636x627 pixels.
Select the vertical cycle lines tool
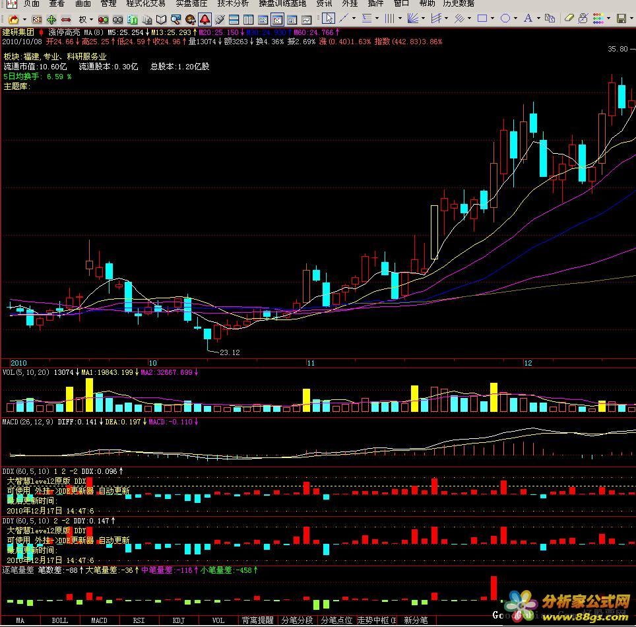pyautogui.click(x=389, y=18)
